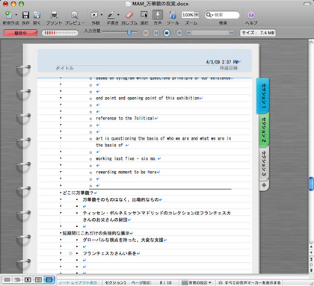This screenshot has width=314, height=286.
Task: Click the ノート レイアウト表示 status label
Action: 78,283
